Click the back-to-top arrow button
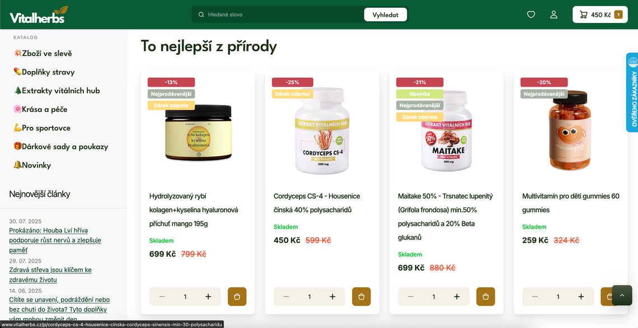The width and height of the screenshot is (638, 328). pos(622,296)
